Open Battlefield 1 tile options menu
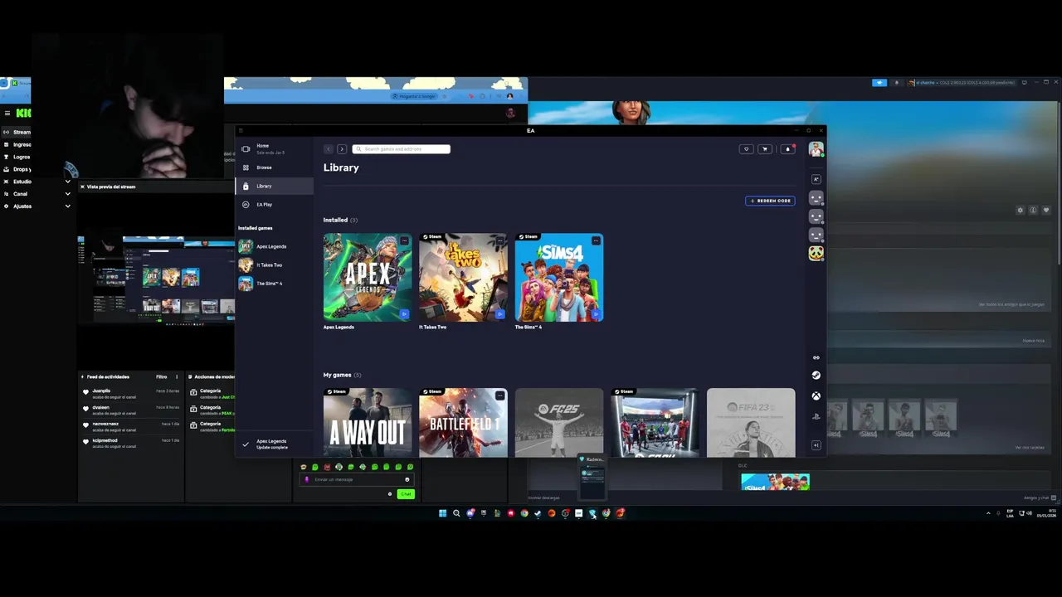Viewport: 1062px width, 597px height. point(500,396)
